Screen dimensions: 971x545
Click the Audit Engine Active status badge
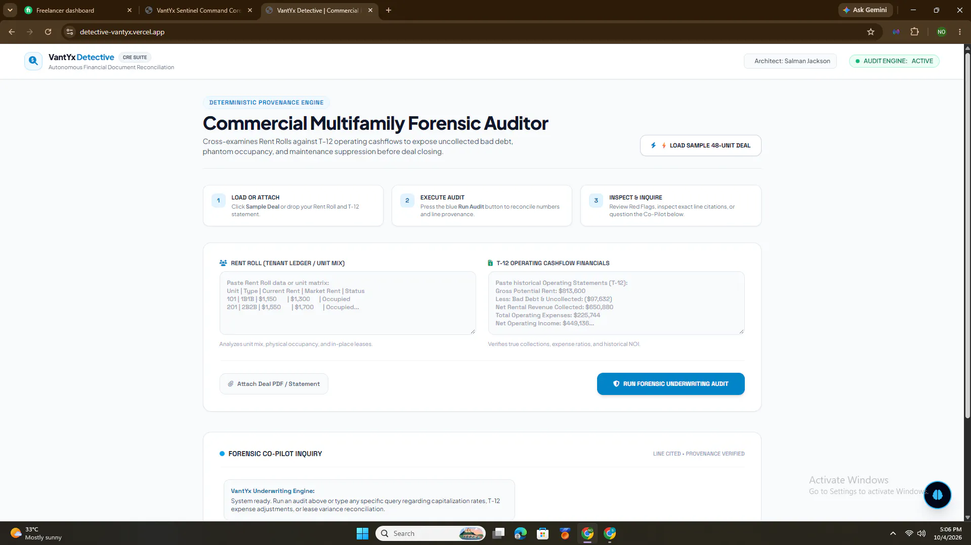[894, 61]
